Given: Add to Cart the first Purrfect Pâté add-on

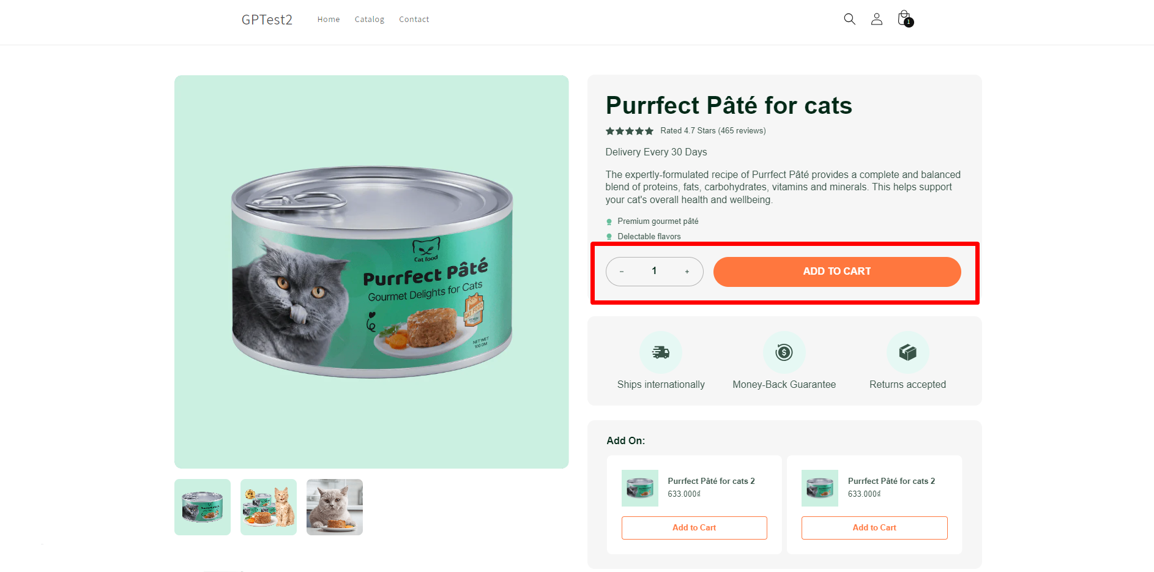Looking at the screenshot, I should point(694,527).
